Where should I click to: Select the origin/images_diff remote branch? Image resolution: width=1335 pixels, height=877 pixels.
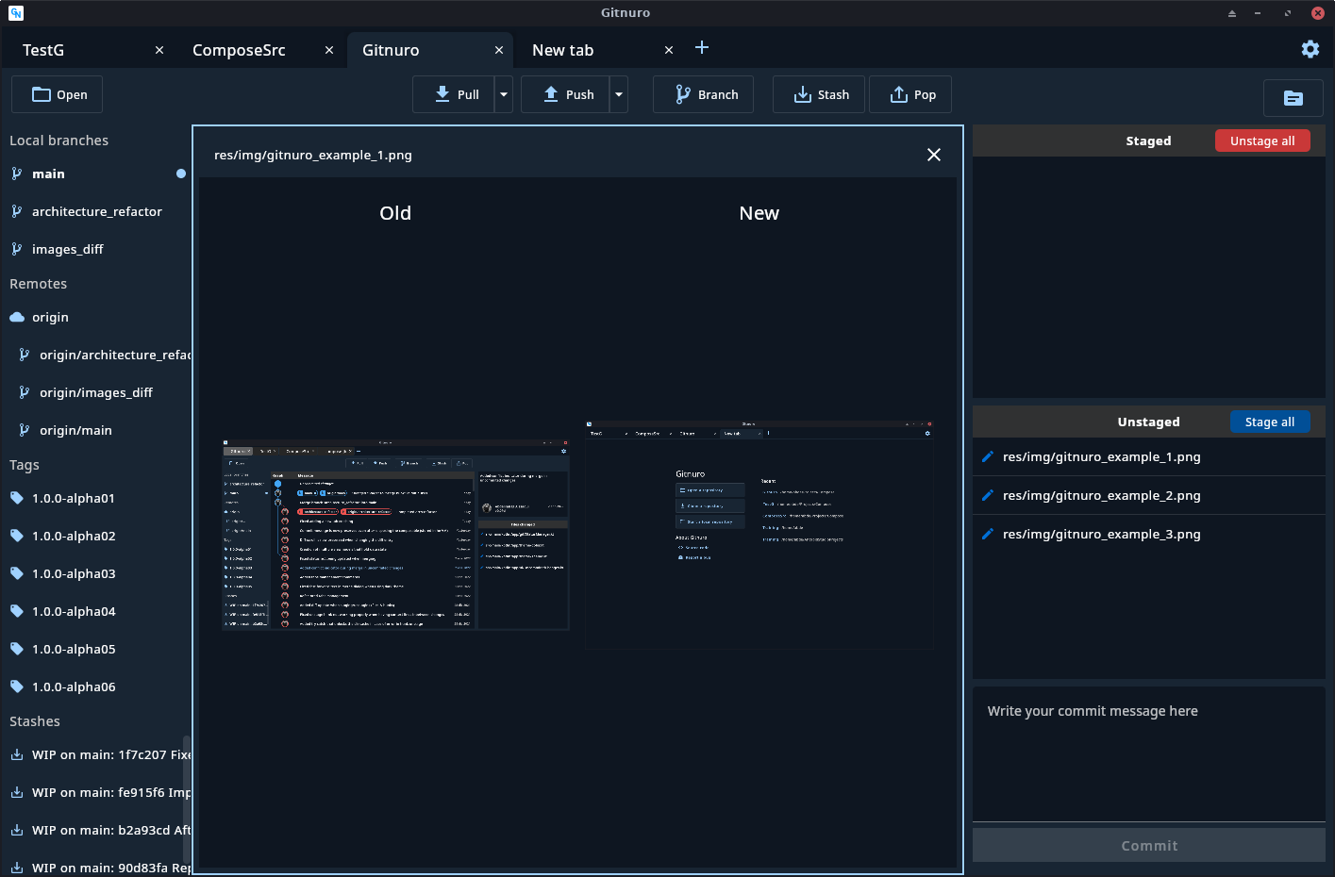point(95,392)
